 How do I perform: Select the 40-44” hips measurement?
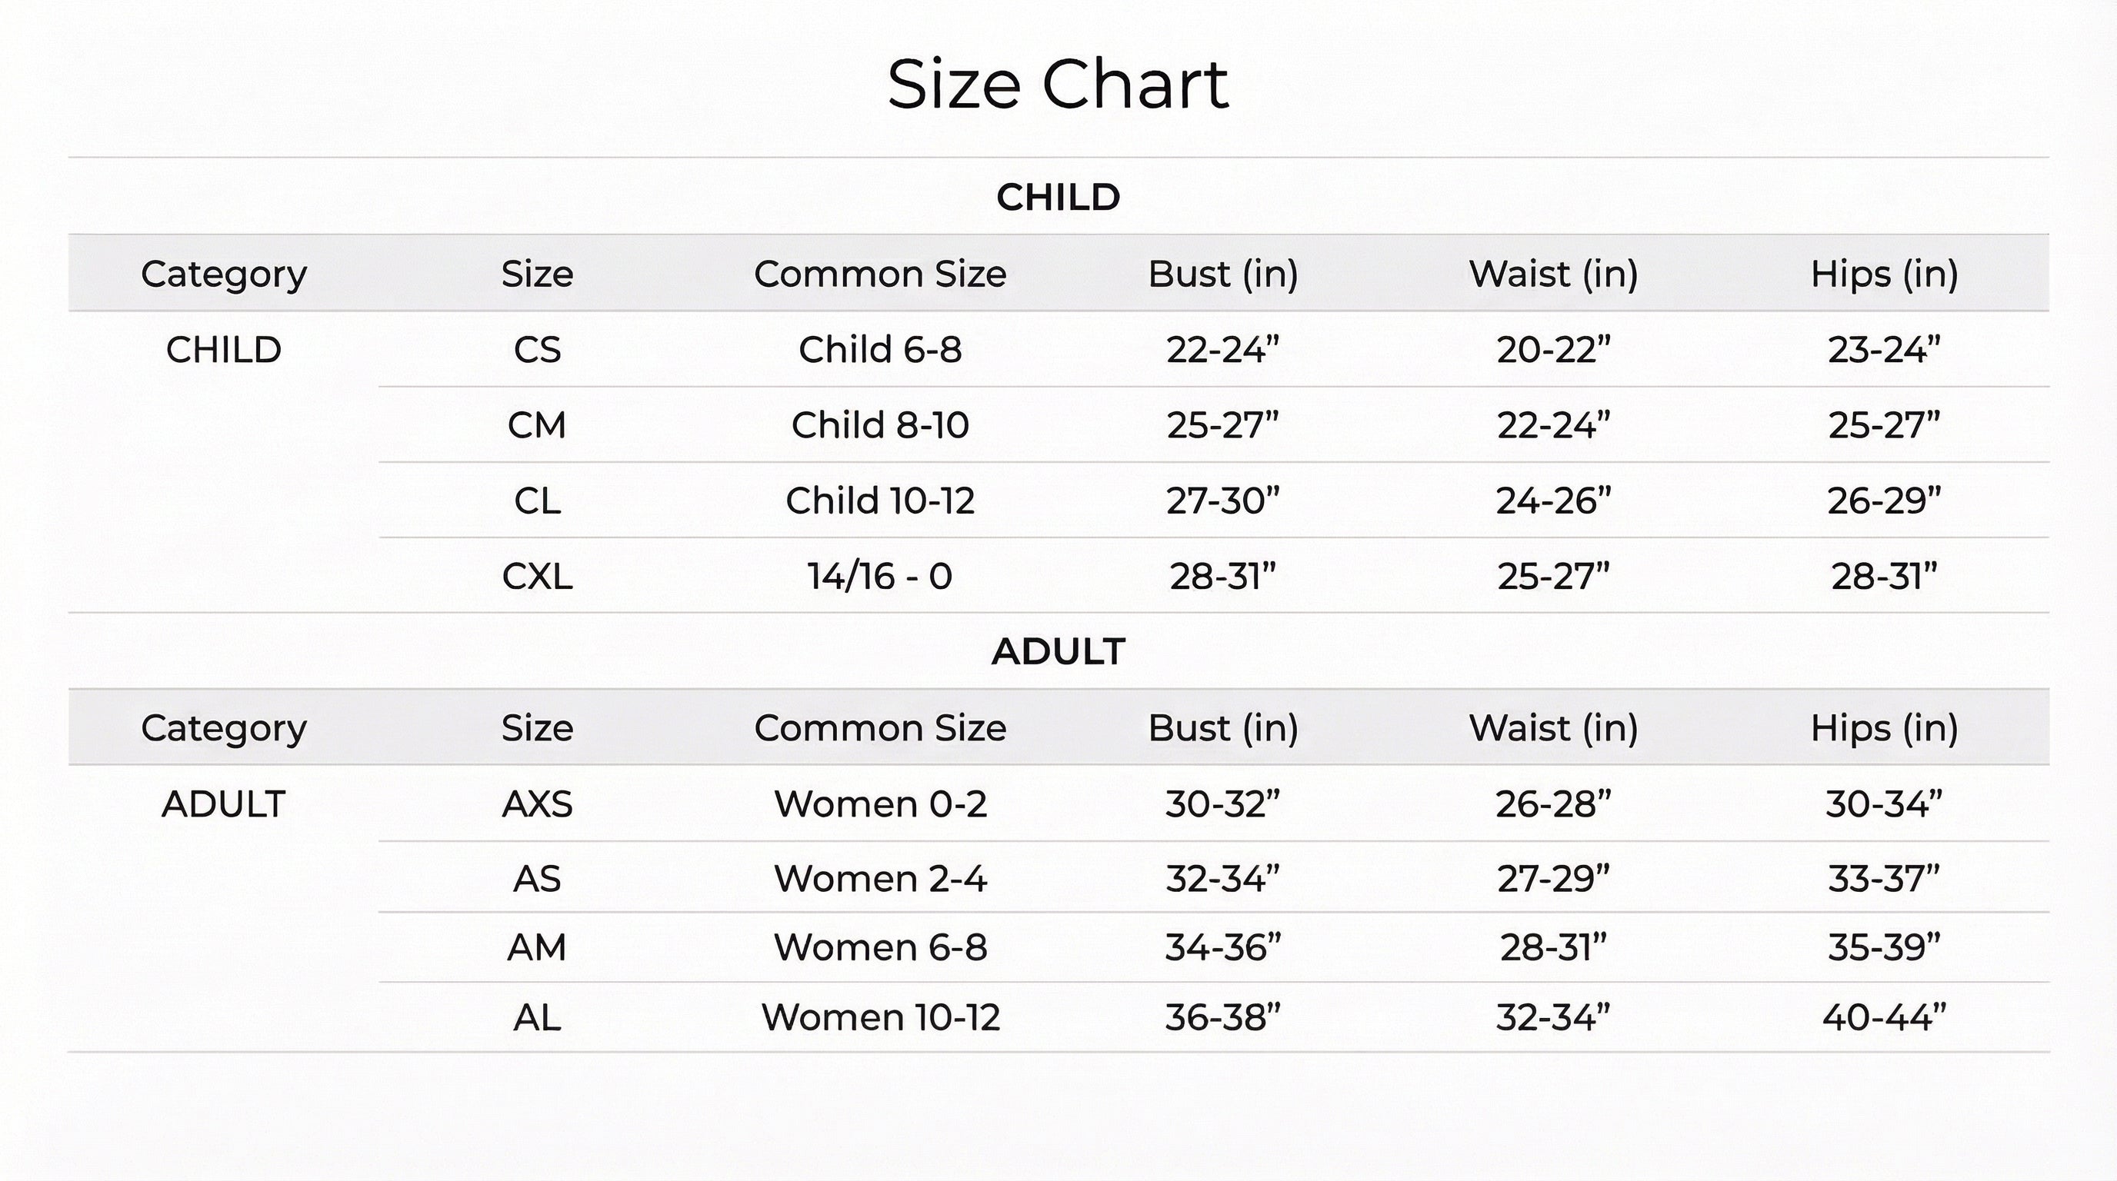point(1884,1017)
